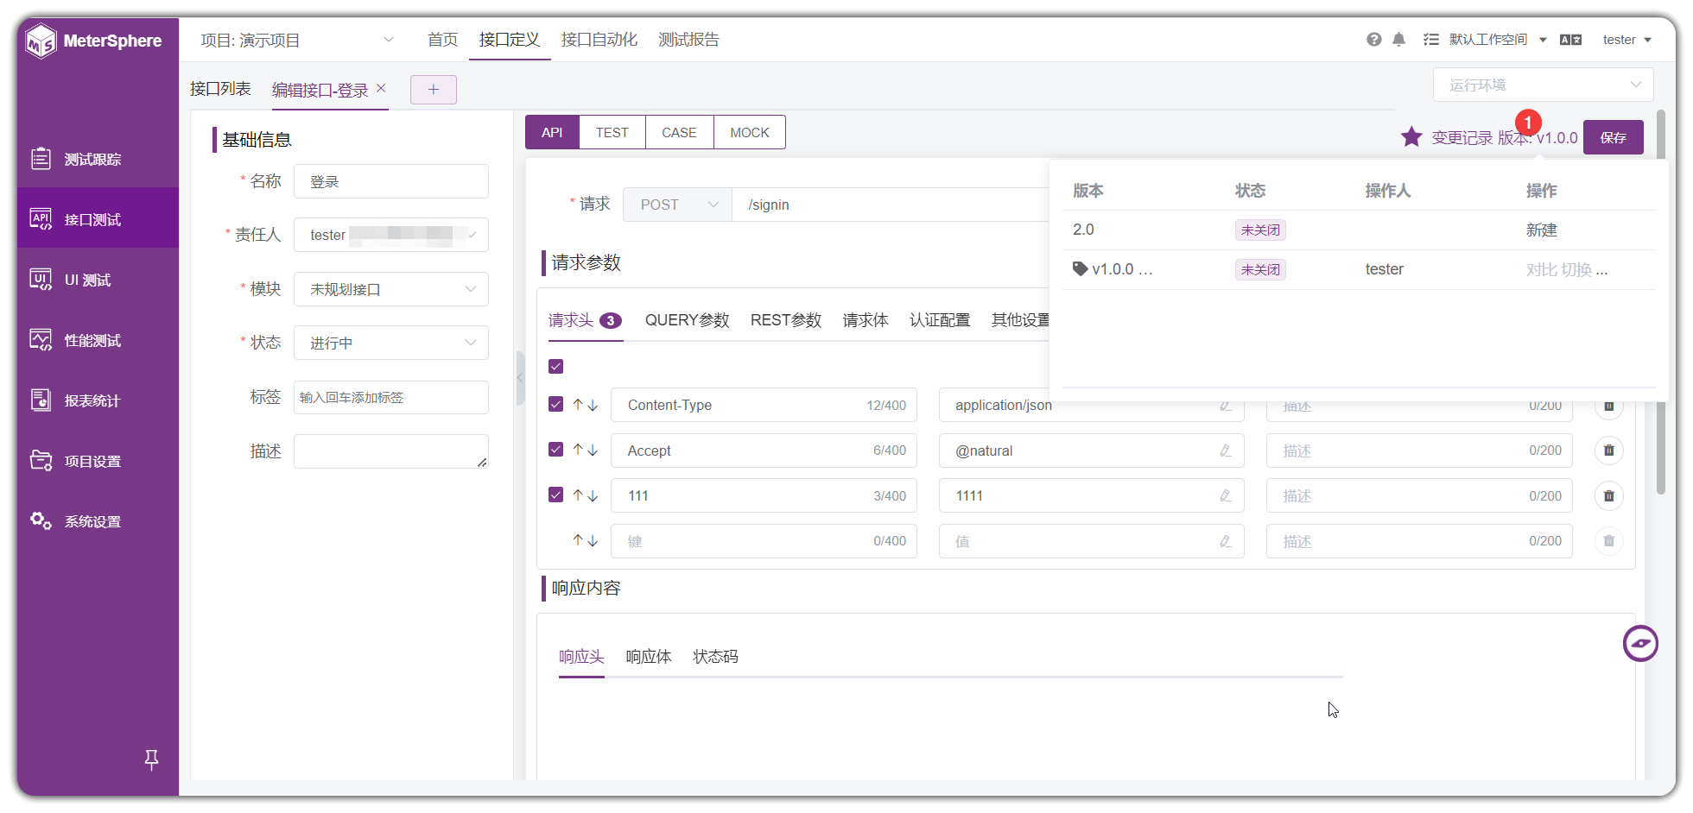Open the notifications bell icon
1693x813 pixels.
1398,40
